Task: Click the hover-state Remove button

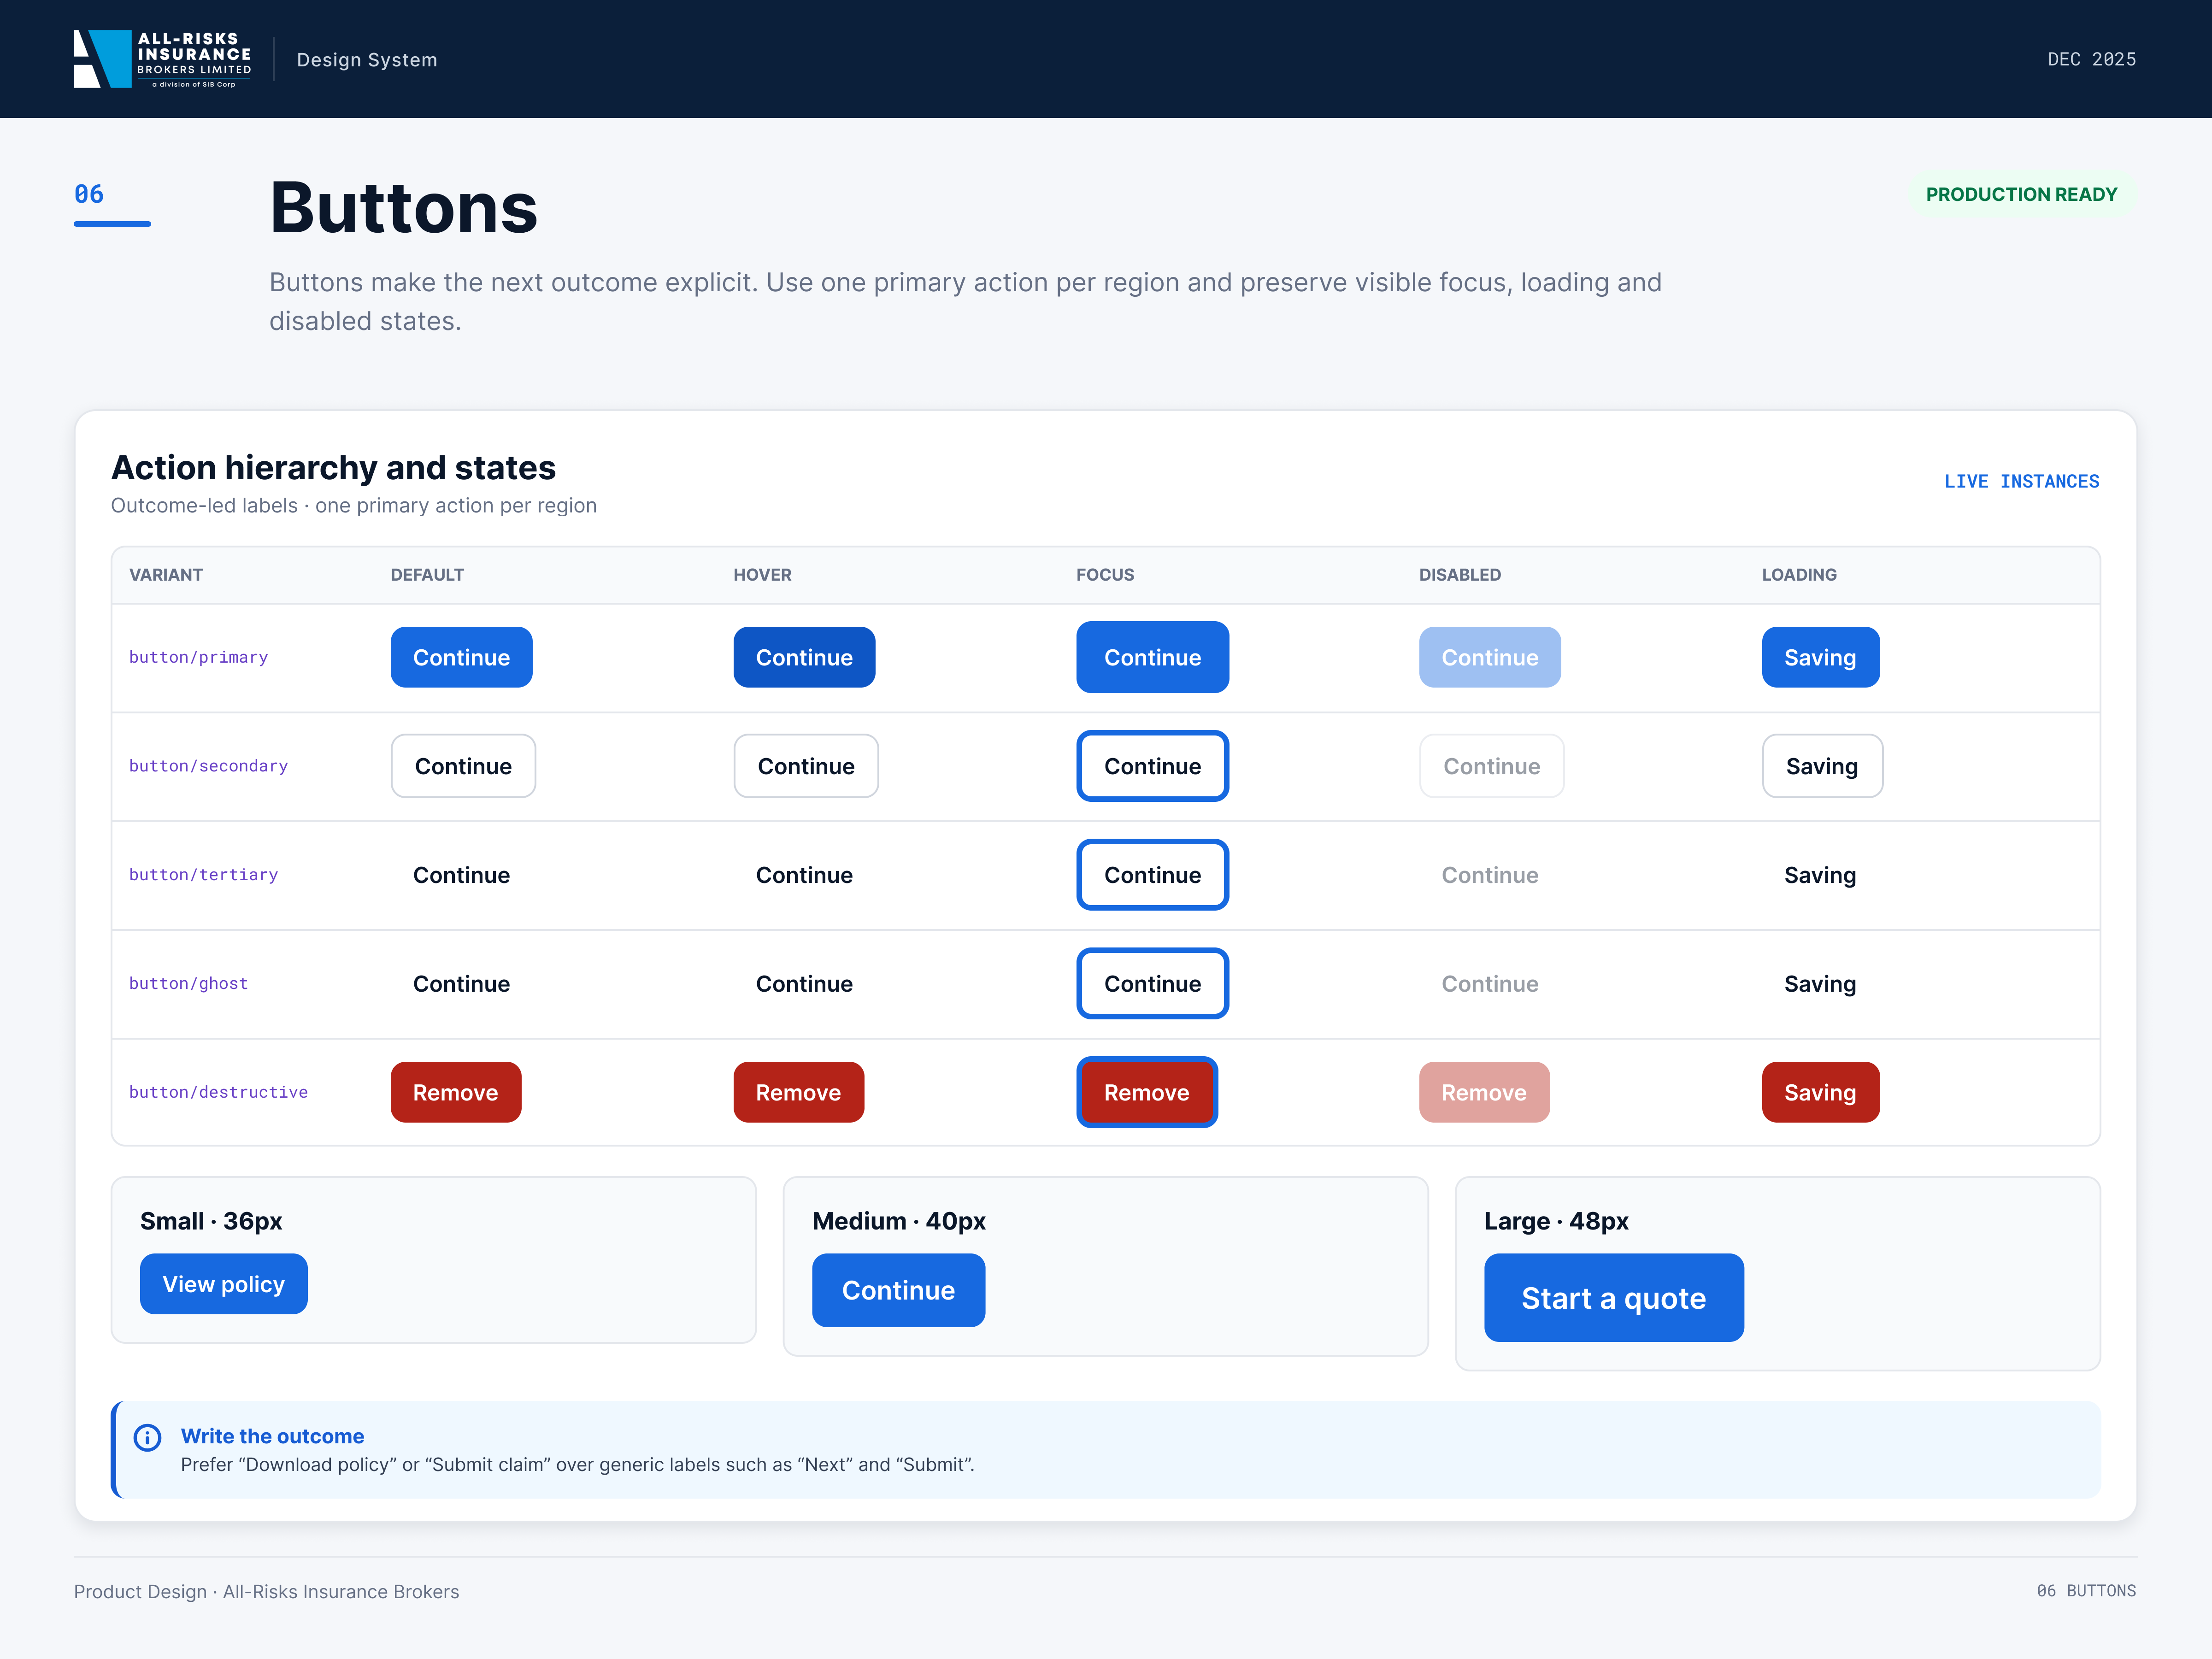Action: tap(798, 1092)
